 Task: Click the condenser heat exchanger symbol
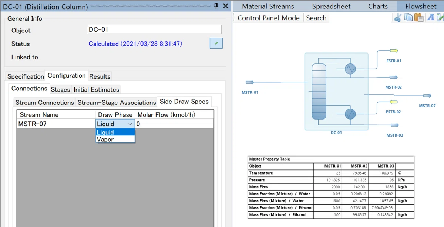pyautogui.click(x=350, y=69)
